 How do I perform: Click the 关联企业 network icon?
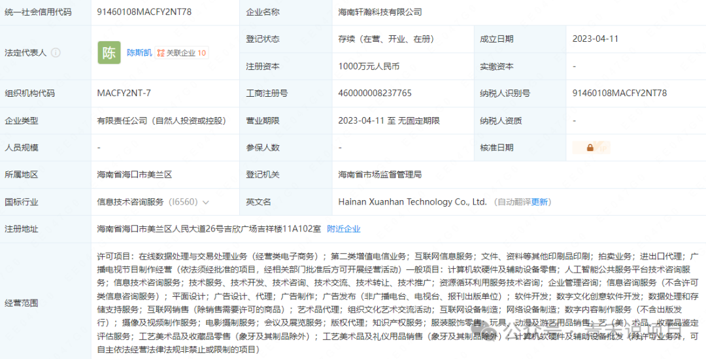[161, 53]
